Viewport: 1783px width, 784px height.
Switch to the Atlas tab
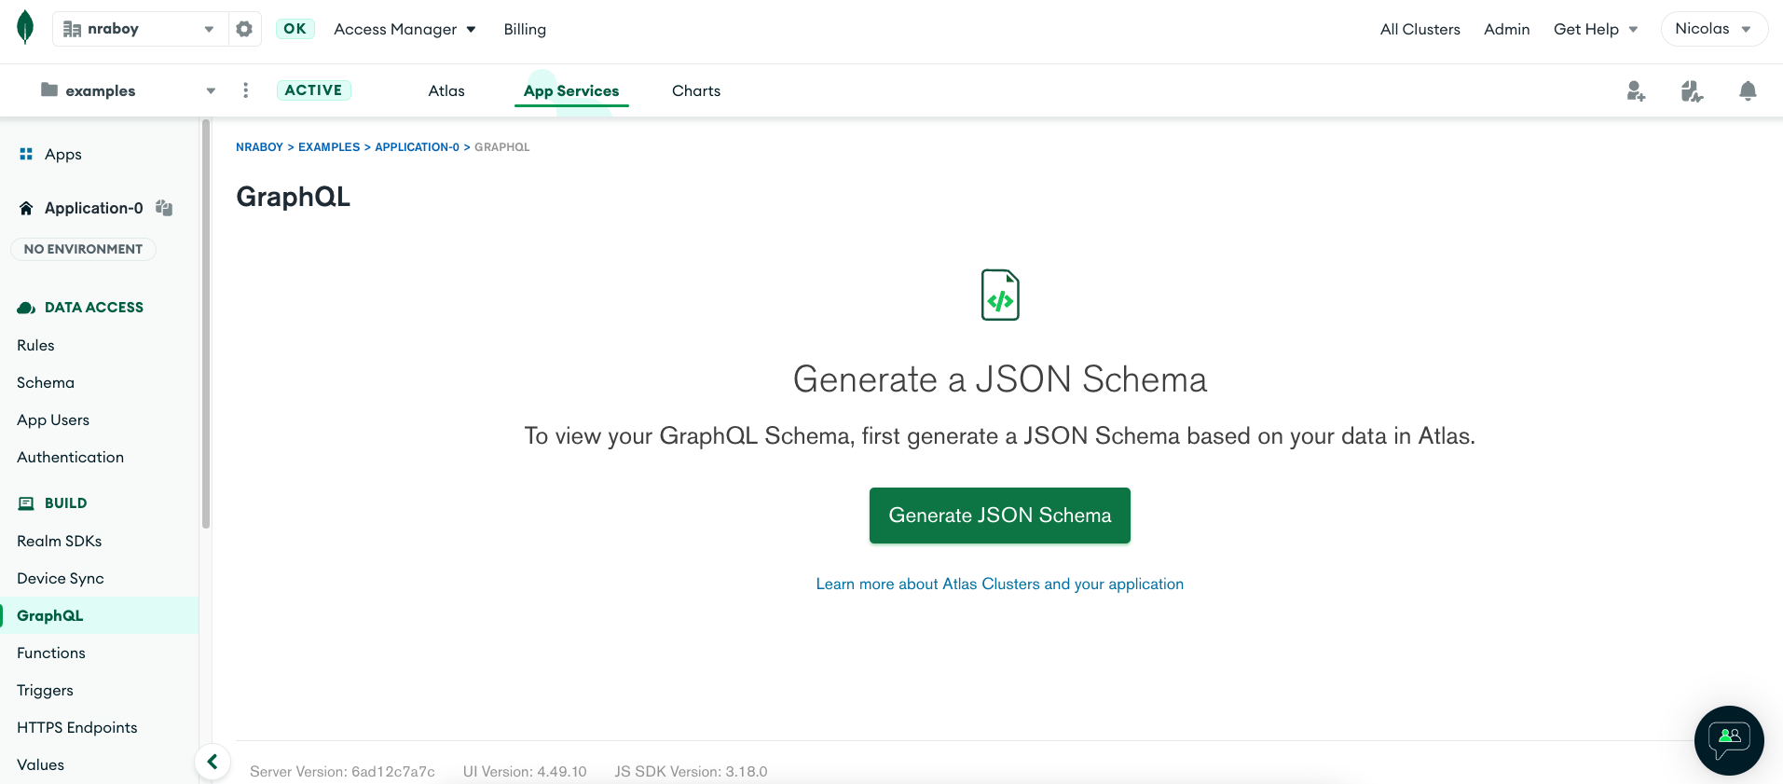tap(446, 90)
